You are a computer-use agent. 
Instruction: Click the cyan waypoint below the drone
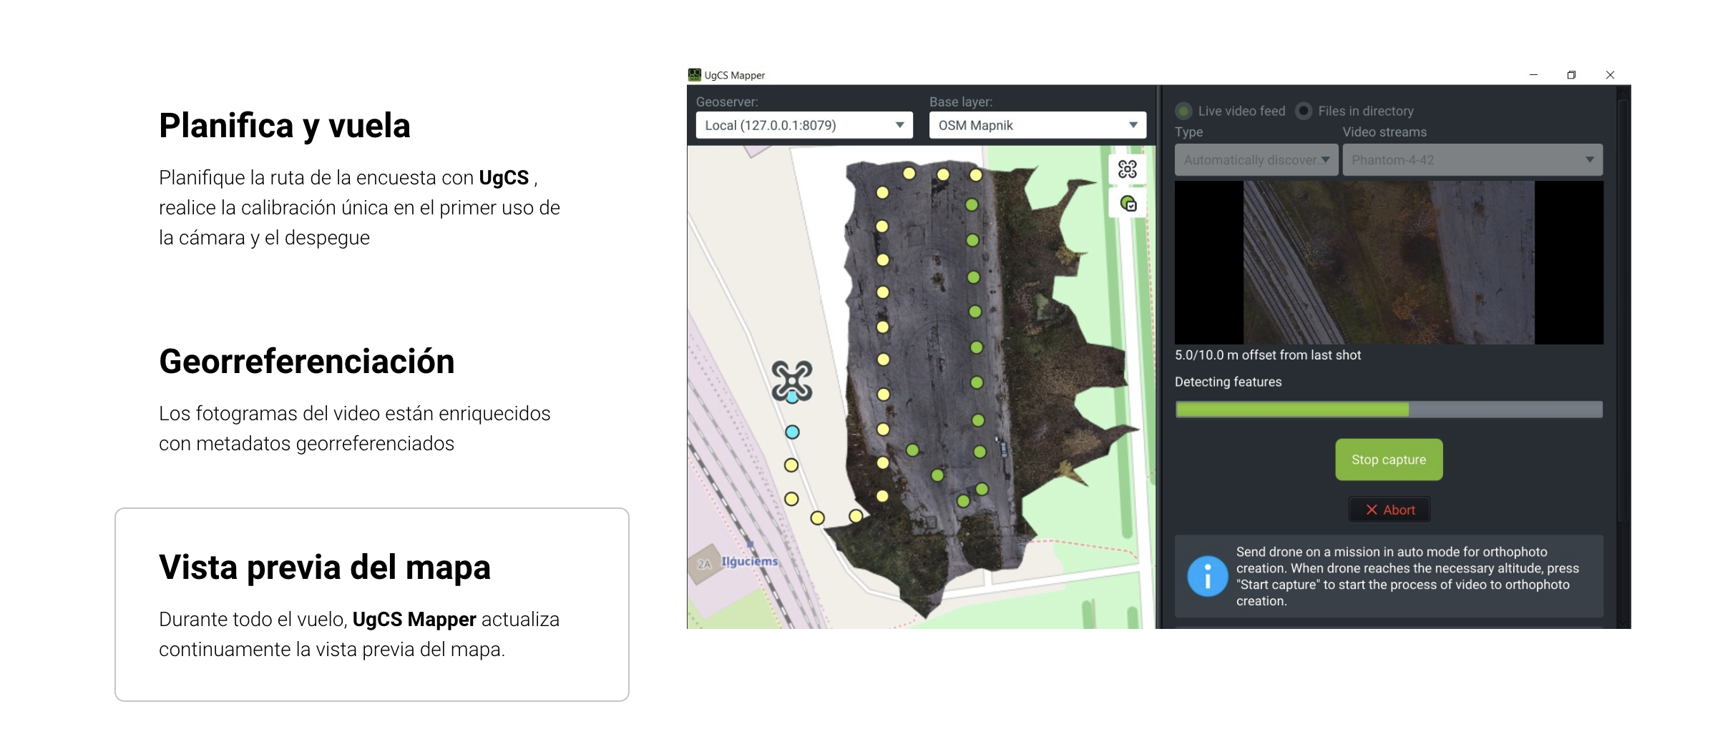pyautogui.click(x=792, y=432)
